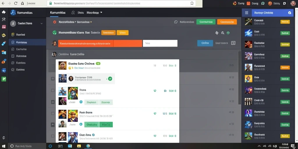Open the Windows Start button
298x149 pixels.
(x=3, y=146)
